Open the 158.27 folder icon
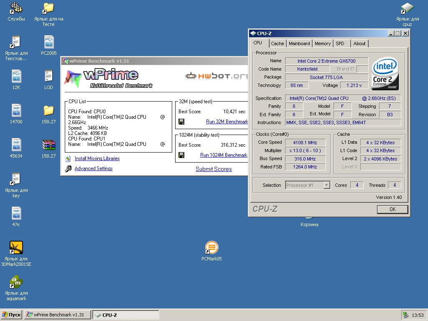The image size is (428, 321). tap(48, 111)
